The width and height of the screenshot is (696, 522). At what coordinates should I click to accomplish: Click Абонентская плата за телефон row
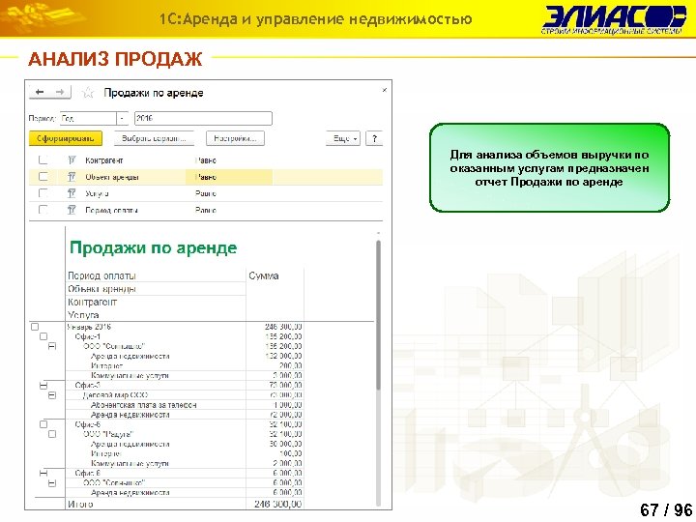pyautogui.click(x=143, y=405)
